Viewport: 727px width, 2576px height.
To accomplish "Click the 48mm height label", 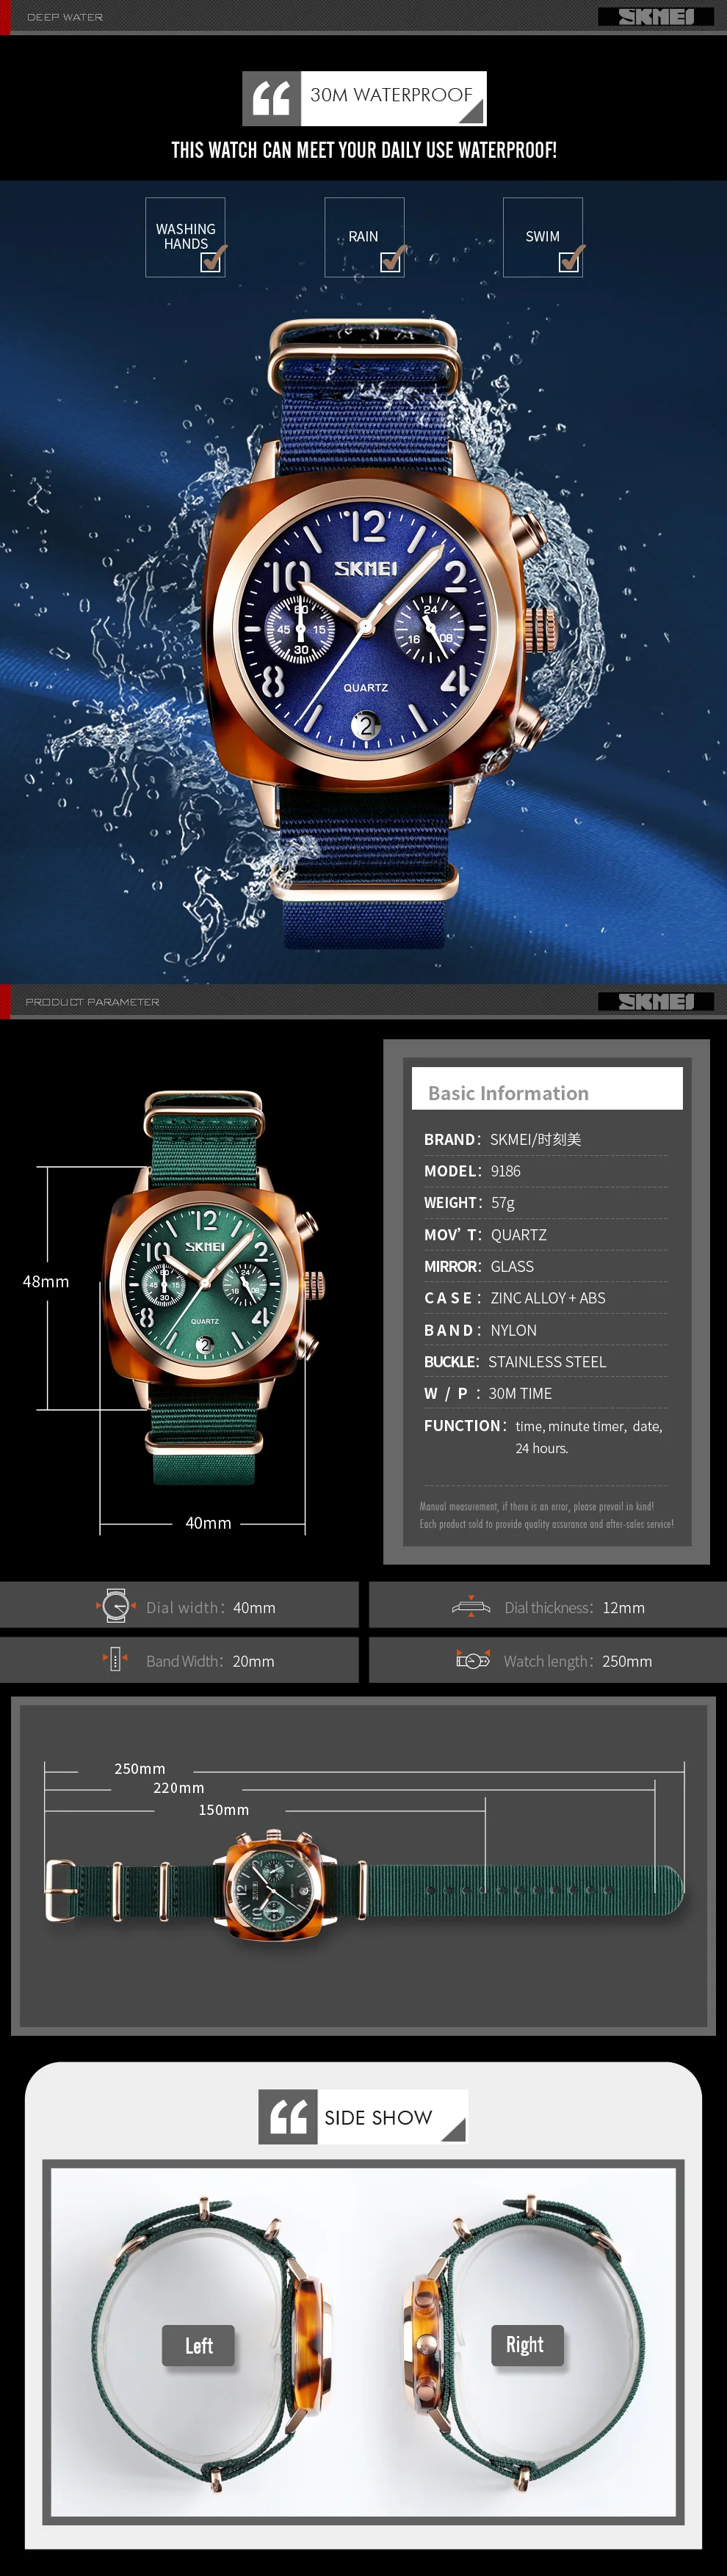I will click(x=46, y=1281).
